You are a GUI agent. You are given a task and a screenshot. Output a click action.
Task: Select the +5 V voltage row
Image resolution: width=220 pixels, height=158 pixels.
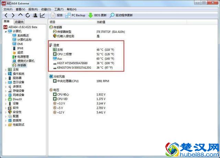[79, 108]
